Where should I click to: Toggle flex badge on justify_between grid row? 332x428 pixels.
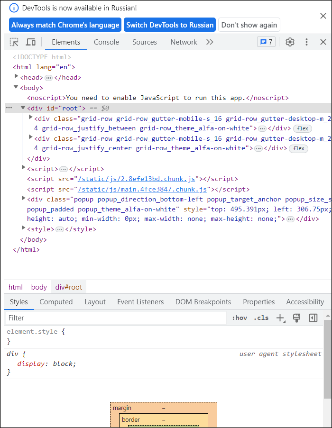(303, 128)
